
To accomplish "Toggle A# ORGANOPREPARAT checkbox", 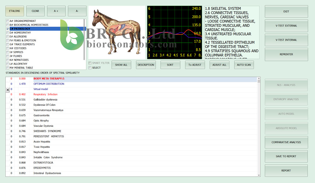I will click(x=8, y=21).
